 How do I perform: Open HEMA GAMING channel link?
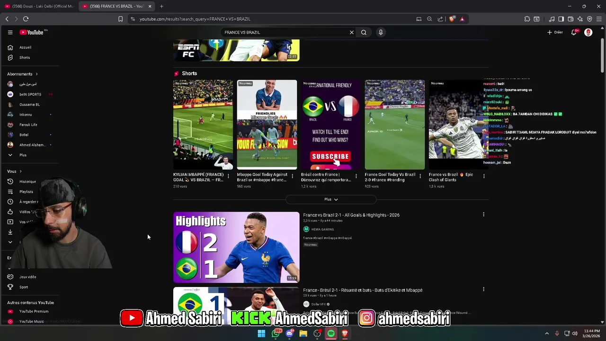[322, 229]
